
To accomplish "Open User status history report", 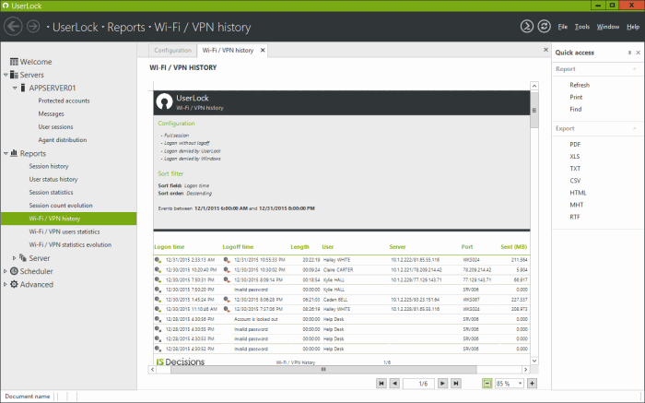I will click(x=53, y=180).
